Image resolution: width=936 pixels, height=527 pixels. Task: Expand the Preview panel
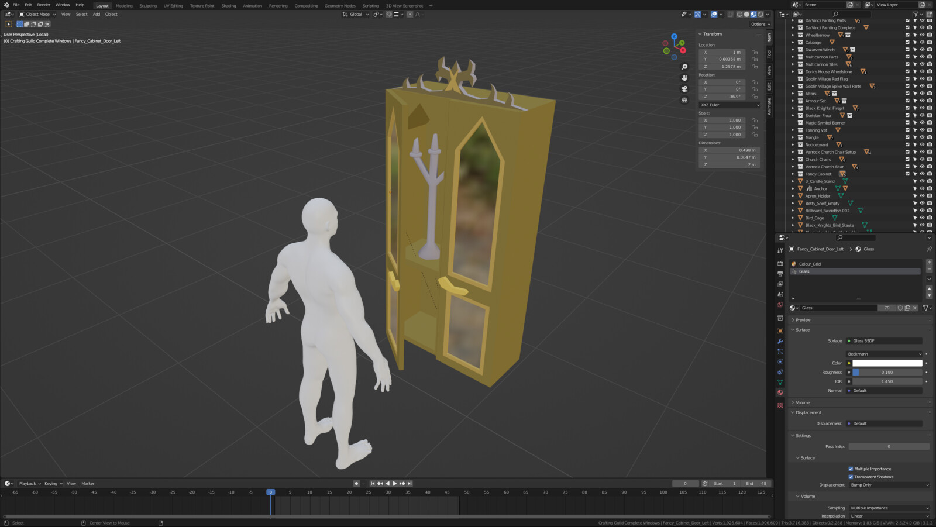tap(803, 320)
